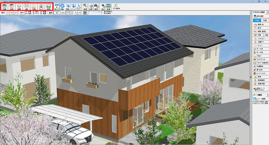This screenshot has width=269, height=145.
Task: Activate the 首ふり head-swivel tool
Action: click(57, 7)
